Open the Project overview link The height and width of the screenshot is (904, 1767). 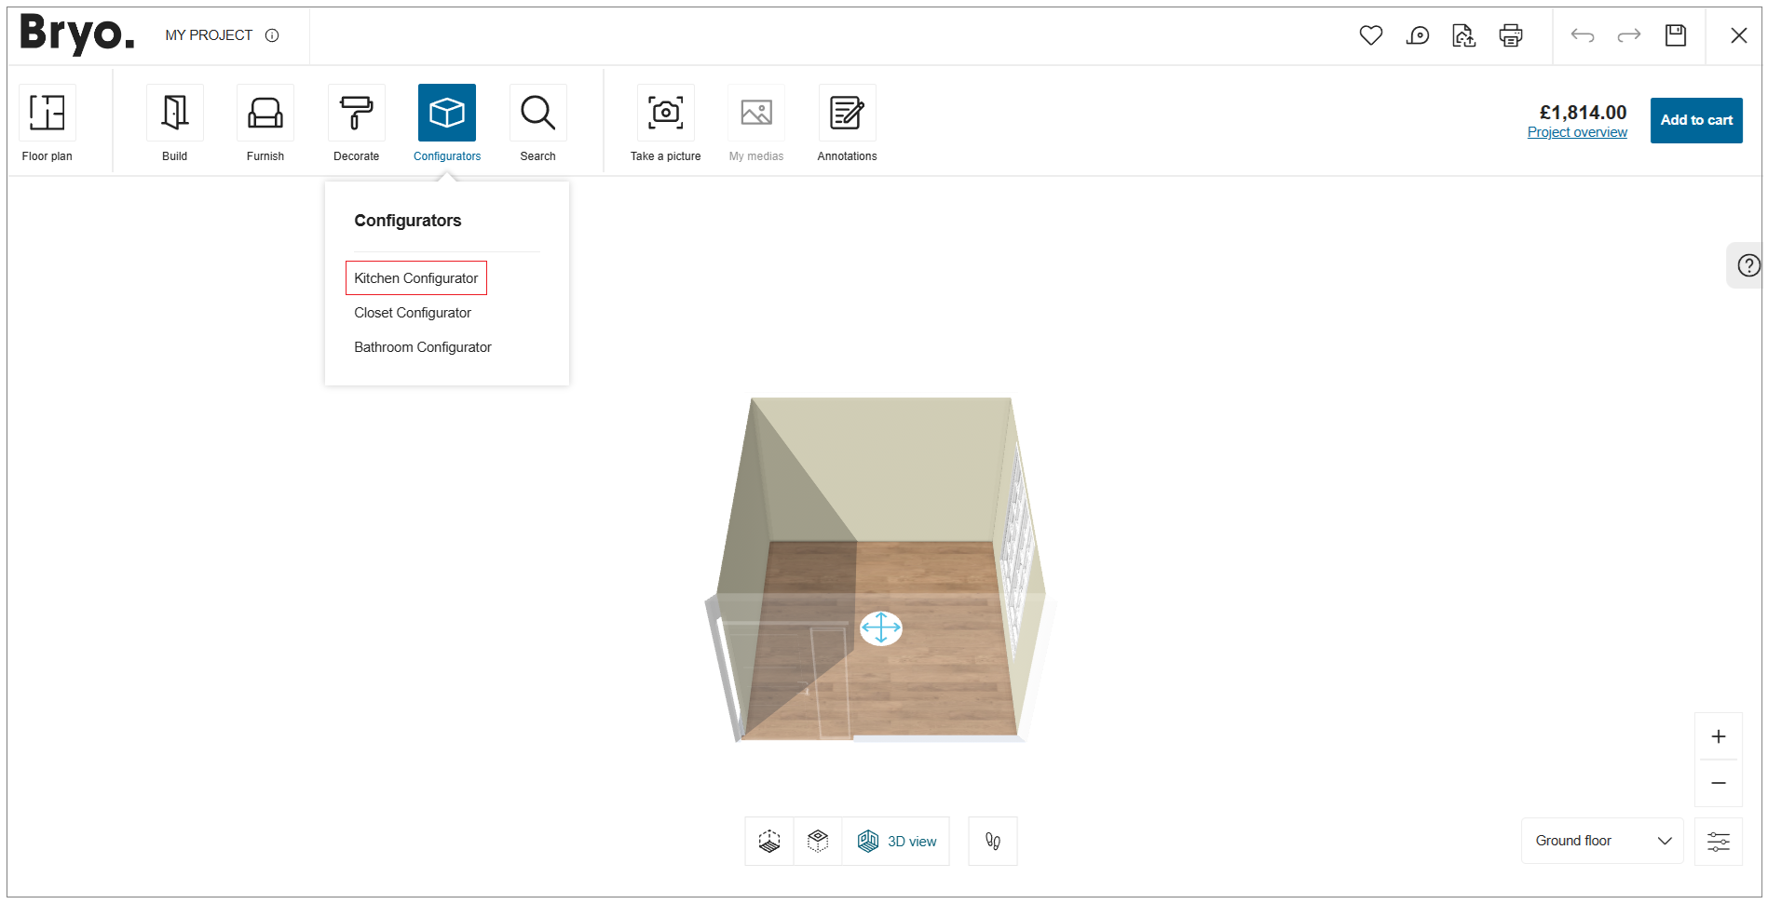pos(1576,132)
